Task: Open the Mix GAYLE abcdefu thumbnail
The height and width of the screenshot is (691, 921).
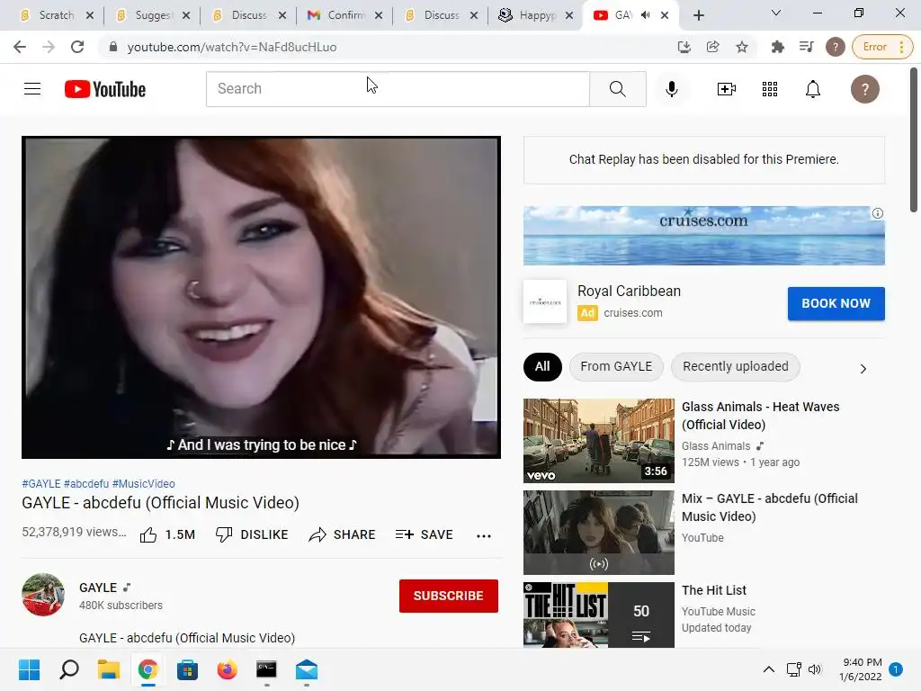Action: (598, 533)
